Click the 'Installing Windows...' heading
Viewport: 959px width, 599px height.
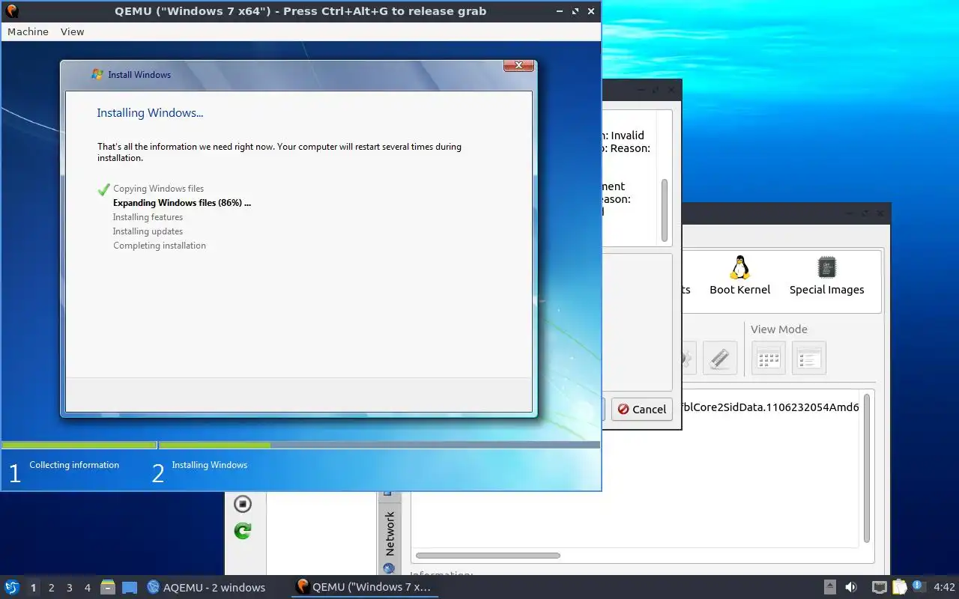(150, 113)
